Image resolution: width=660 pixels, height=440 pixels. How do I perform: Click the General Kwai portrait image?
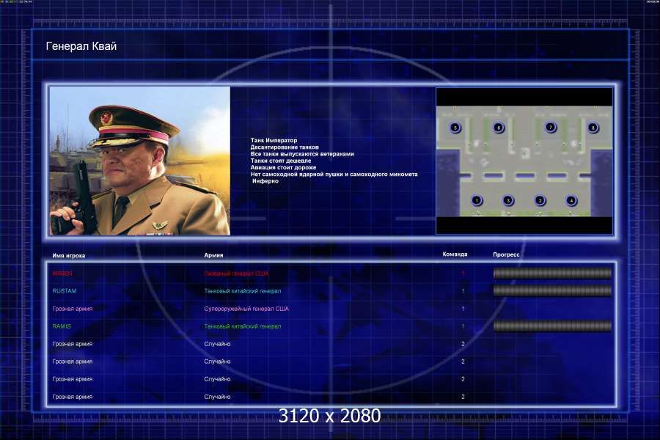(x=140, y=161)
